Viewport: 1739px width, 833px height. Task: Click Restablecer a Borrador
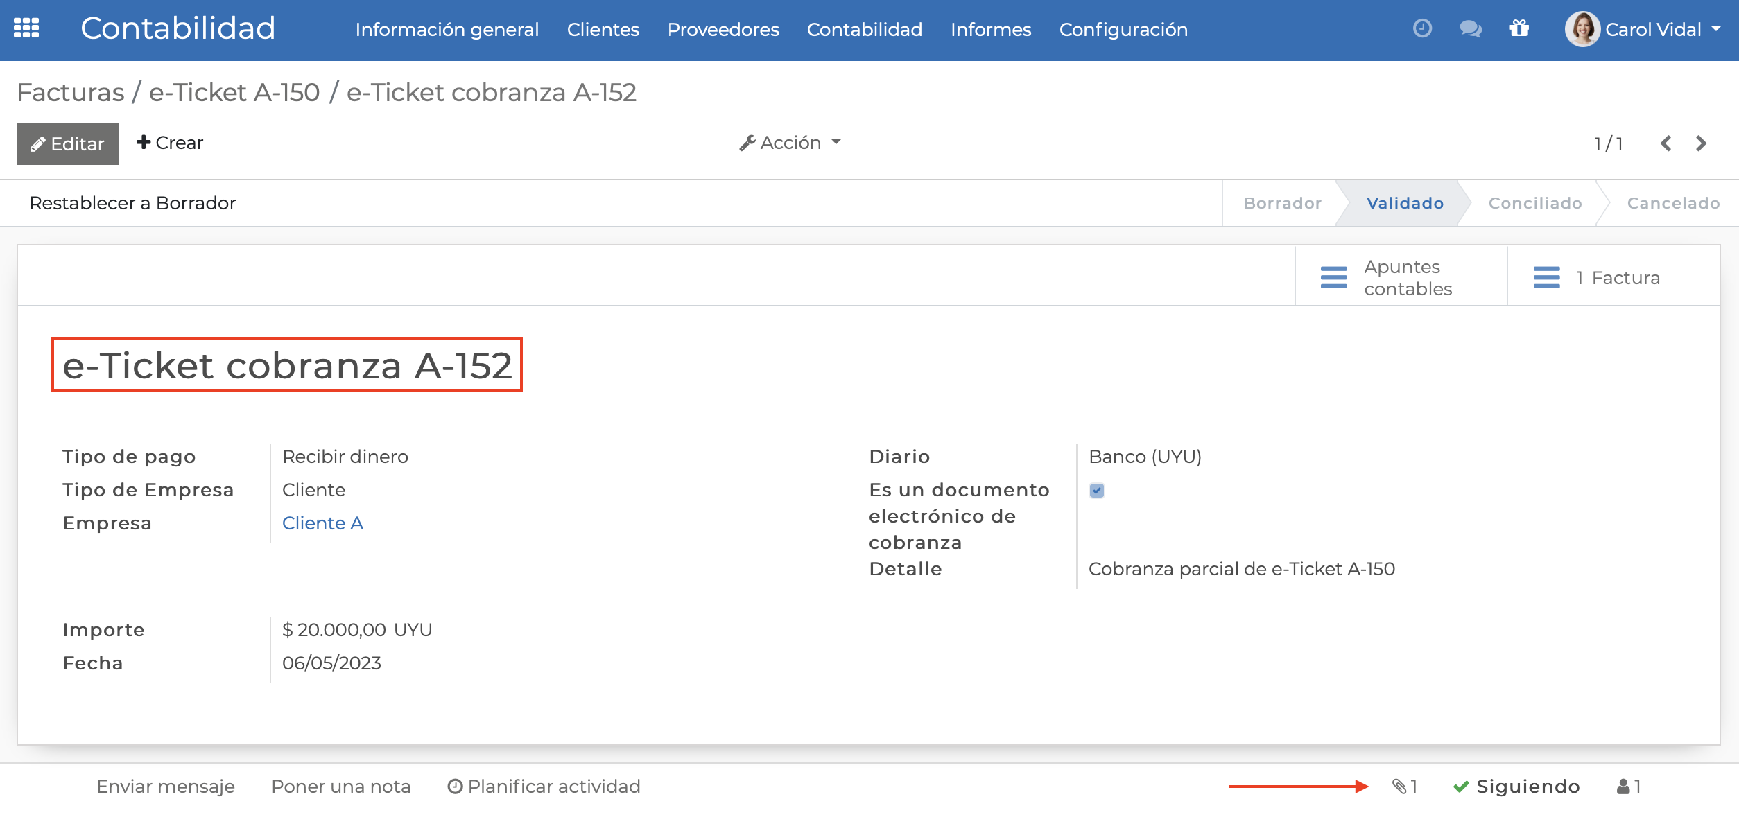click(132, 202)
